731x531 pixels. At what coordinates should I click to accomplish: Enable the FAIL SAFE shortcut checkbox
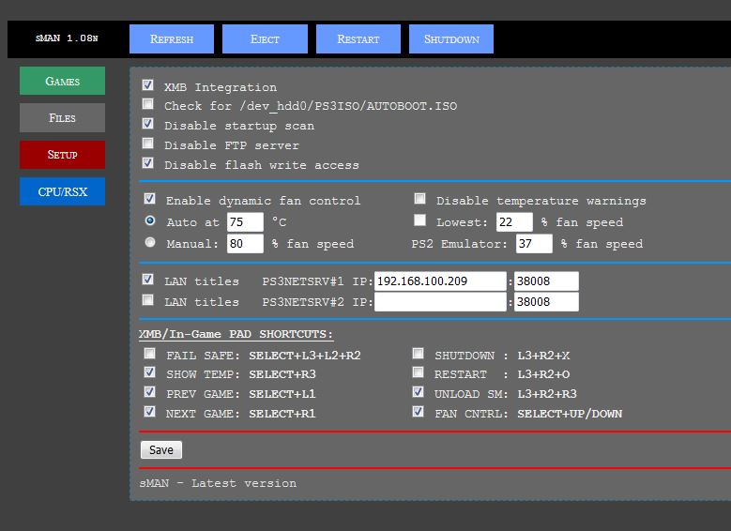coord(149,355)
